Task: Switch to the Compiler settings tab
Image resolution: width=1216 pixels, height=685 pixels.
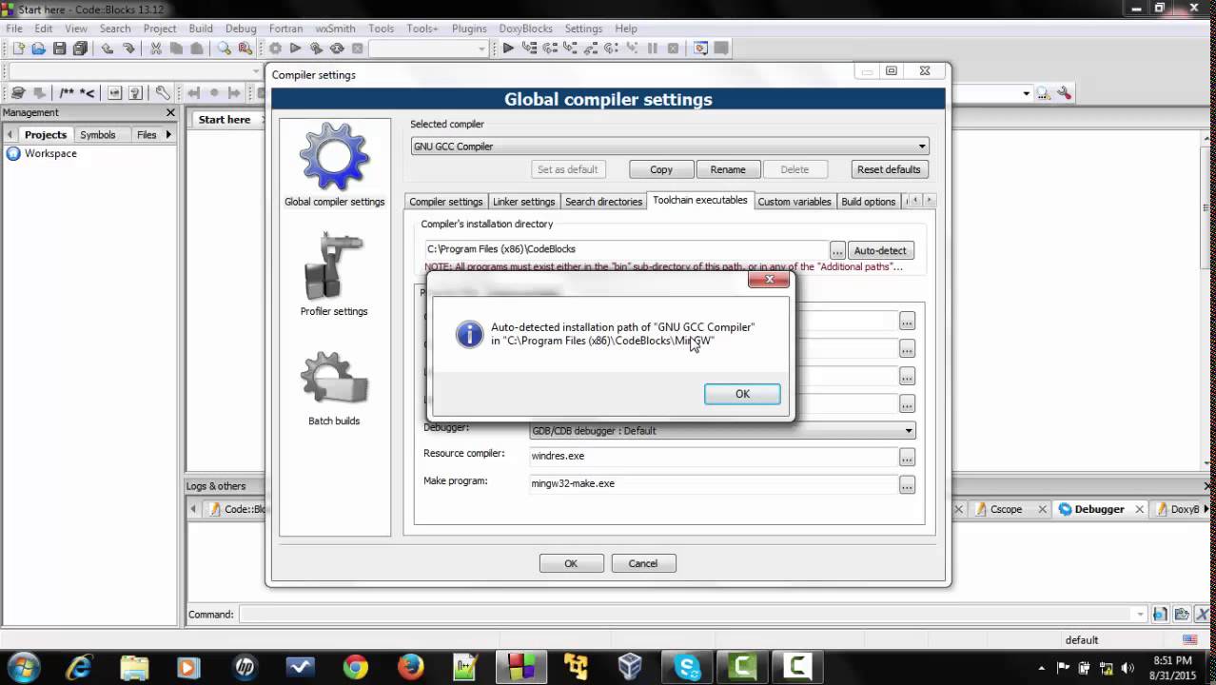Action: point(446,202)
